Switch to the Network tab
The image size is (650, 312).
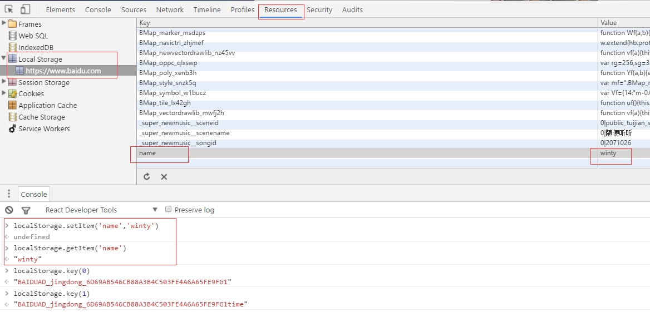click(x=170, y=9)
